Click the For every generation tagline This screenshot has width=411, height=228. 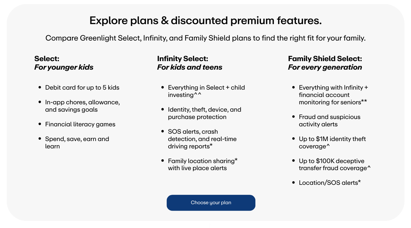click(325, 67)
